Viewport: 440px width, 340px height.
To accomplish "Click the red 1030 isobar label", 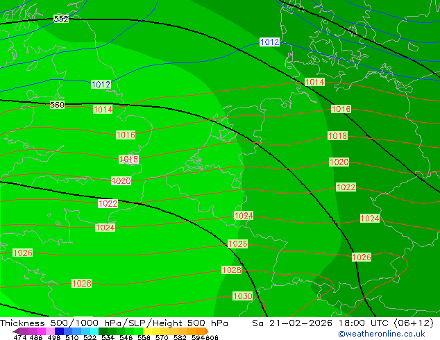I will click(243, 296).
